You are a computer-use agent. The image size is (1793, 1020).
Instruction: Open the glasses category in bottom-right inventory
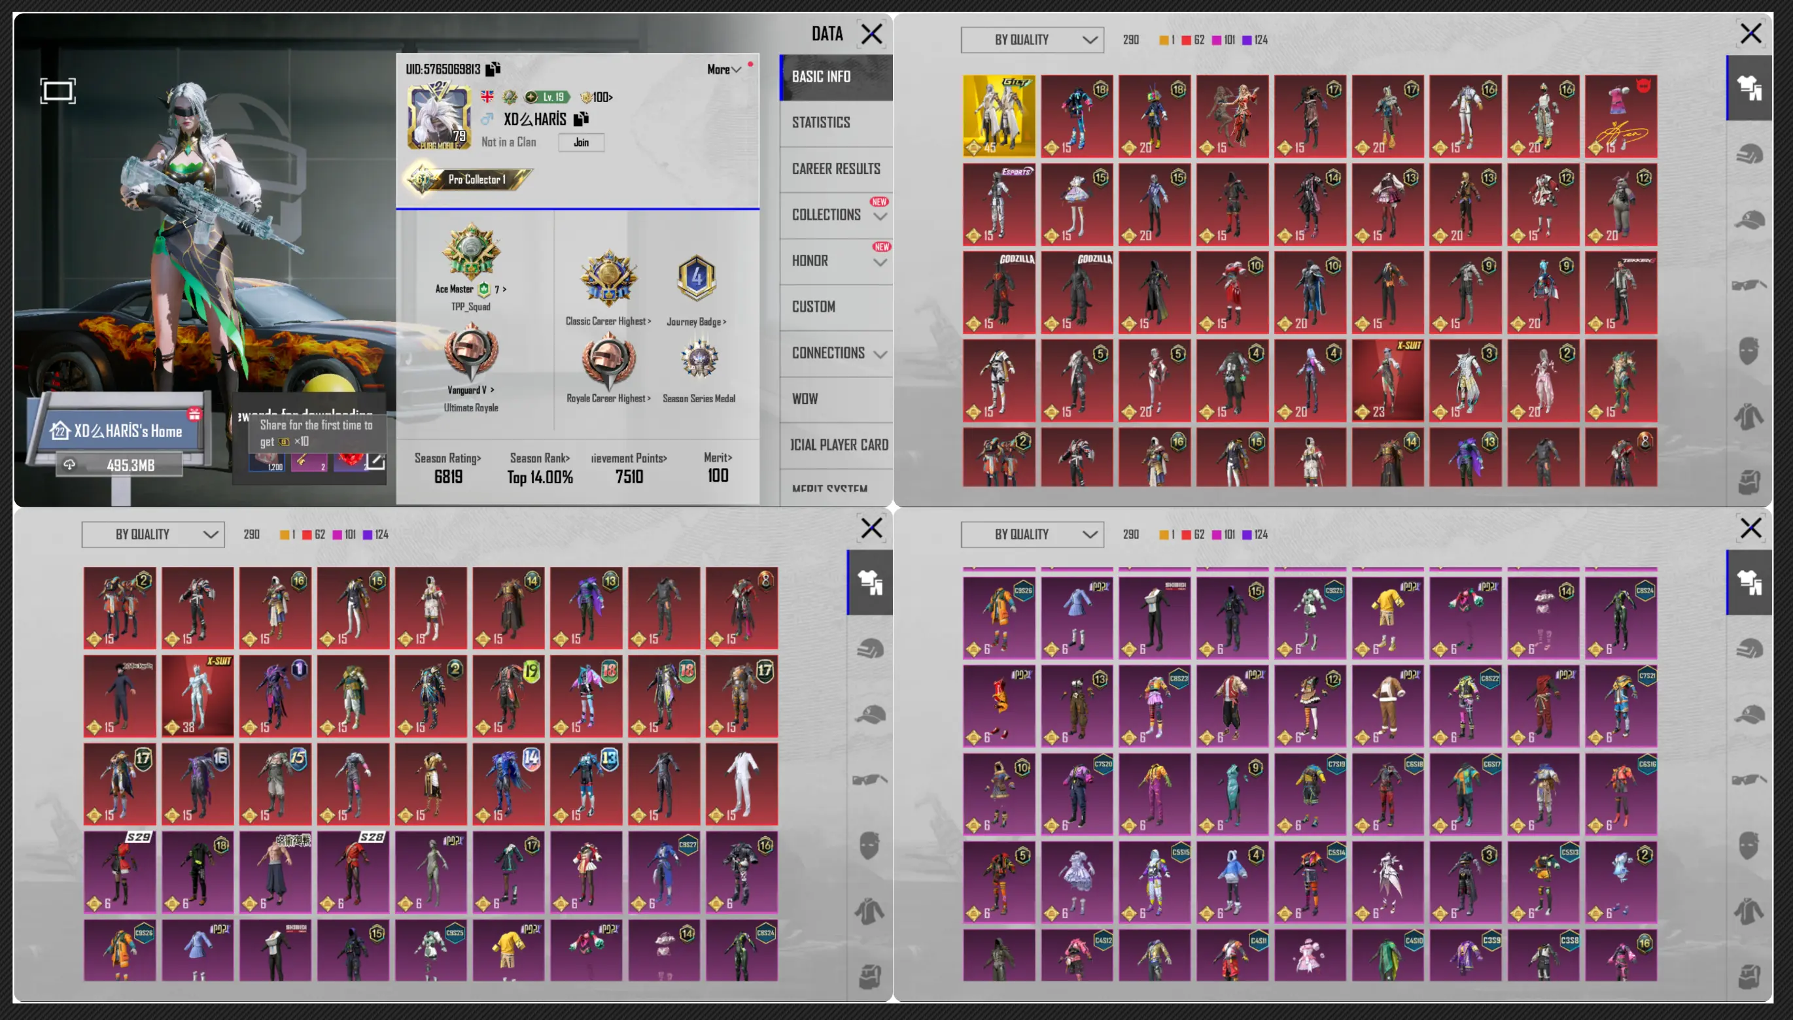(1749, 779)
